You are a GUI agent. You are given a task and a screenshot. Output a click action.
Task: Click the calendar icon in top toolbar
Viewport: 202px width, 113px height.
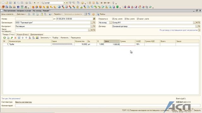point(93,3)
